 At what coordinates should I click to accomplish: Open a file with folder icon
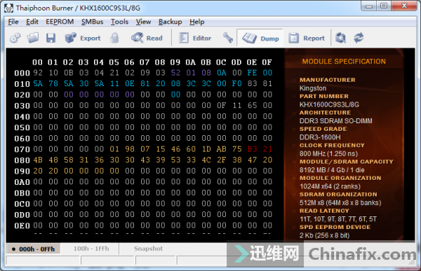click(33, 38)
